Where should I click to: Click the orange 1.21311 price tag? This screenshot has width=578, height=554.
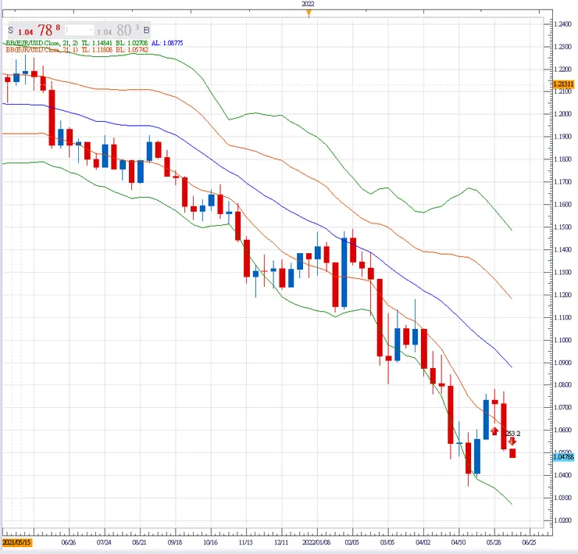tap(563, 84)
